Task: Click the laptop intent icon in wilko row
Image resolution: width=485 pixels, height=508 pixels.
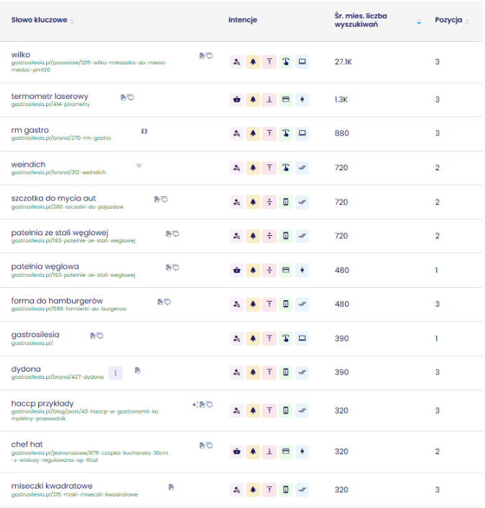Action: point(302,61)
